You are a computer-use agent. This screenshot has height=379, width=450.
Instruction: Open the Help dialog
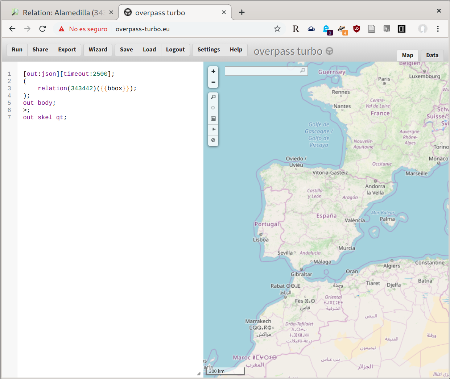(x=236, y=50)
